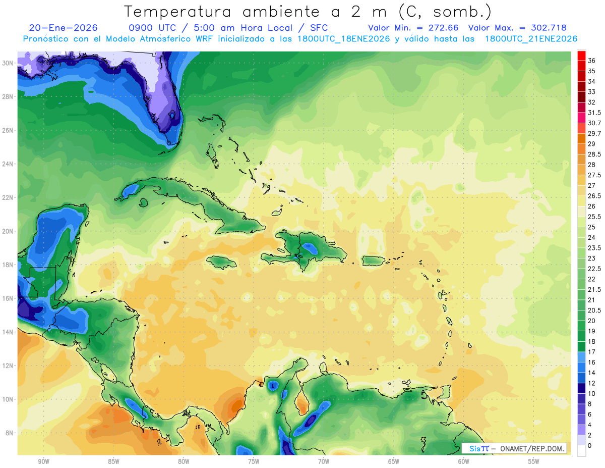Click the '70W' longitude label
This screenshot has width=605, height=468.
(x=324, y=461)
